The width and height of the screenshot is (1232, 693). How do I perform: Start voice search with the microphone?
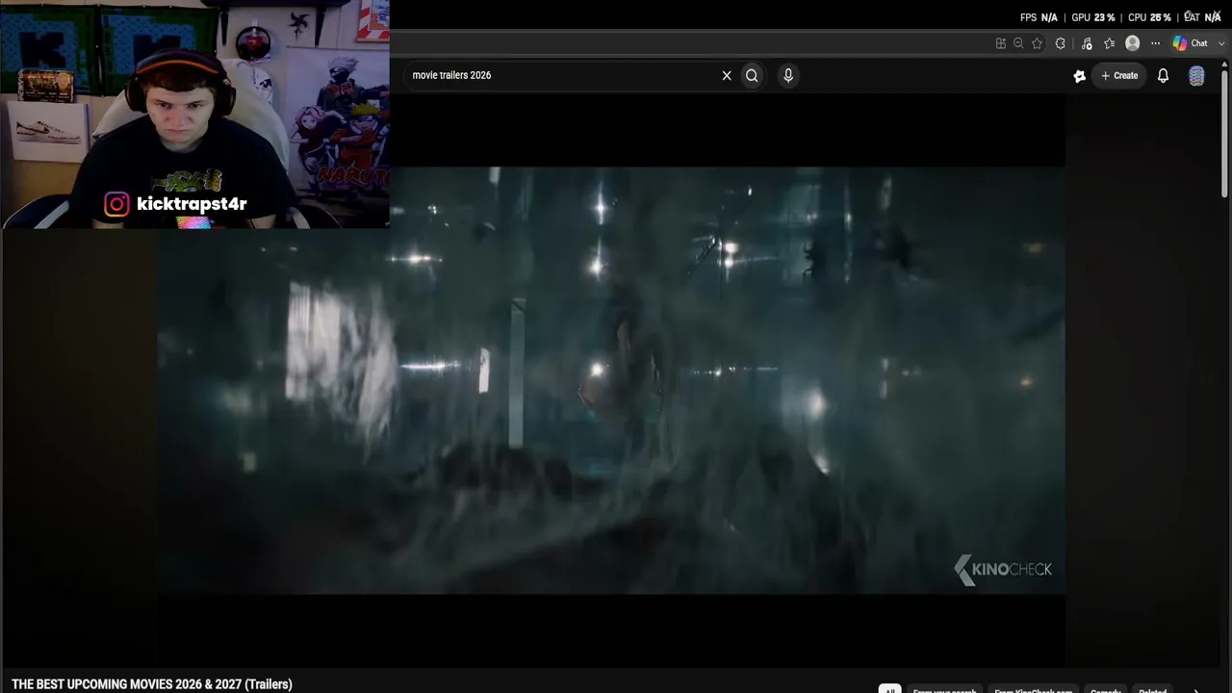pyautogui.click(x=788, y=75)
